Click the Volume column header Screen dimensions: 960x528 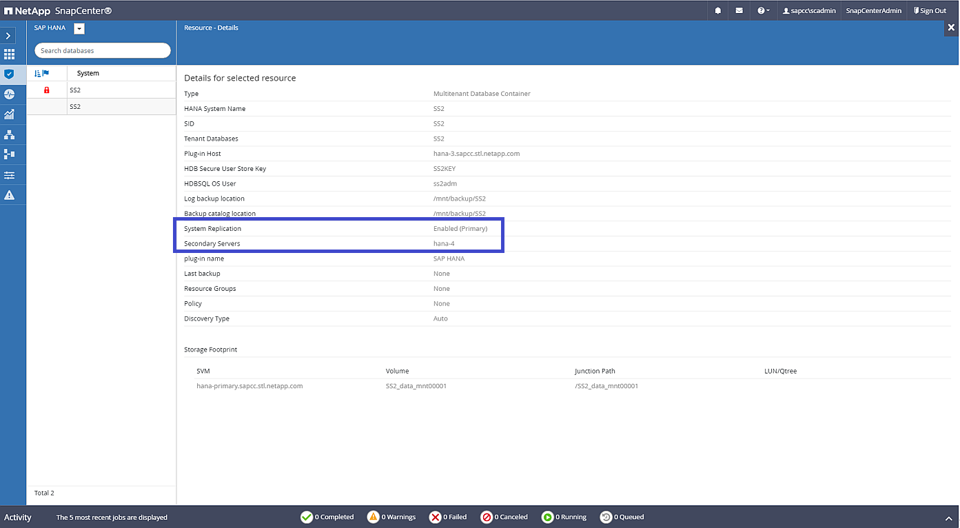click(x=397, y=371)
